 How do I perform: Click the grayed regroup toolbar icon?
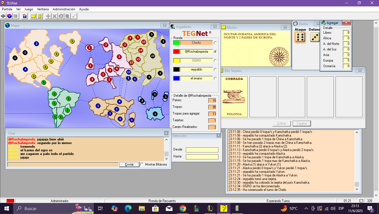(61, 16)
